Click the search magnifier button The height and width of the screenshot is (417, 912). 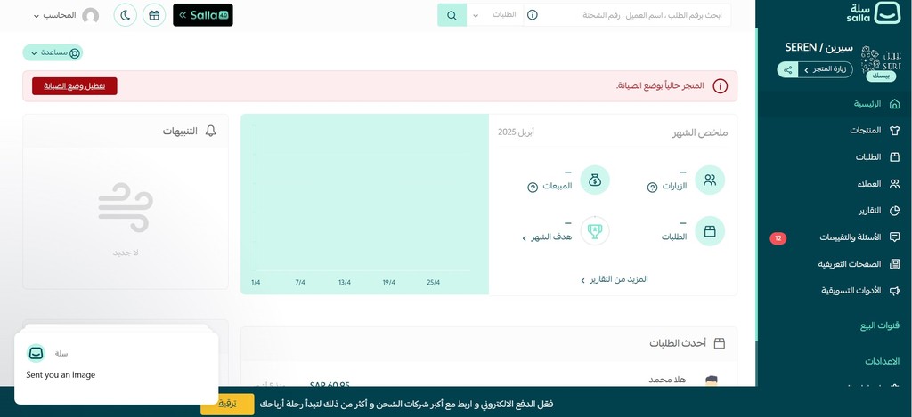pyautogui.click(x=452, y=15)
